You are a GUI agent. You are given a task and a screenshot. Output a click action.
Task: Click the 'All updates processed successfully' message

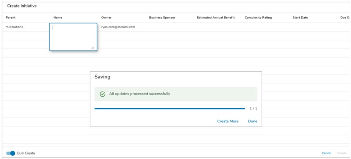(140, 94)
